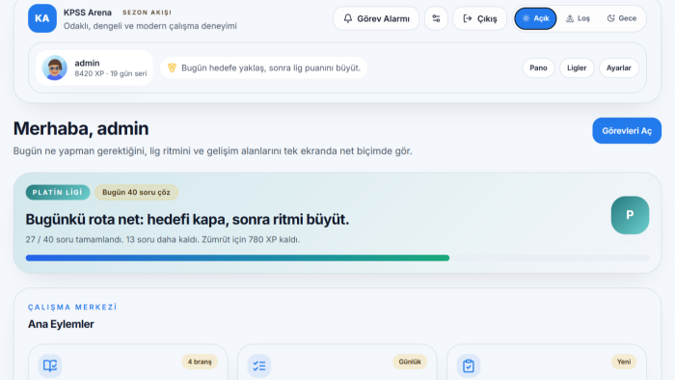The width and height of the screenshot is (675, 380).
Task: Click the SEZON AKIŞI label
Action: point(147,13)
